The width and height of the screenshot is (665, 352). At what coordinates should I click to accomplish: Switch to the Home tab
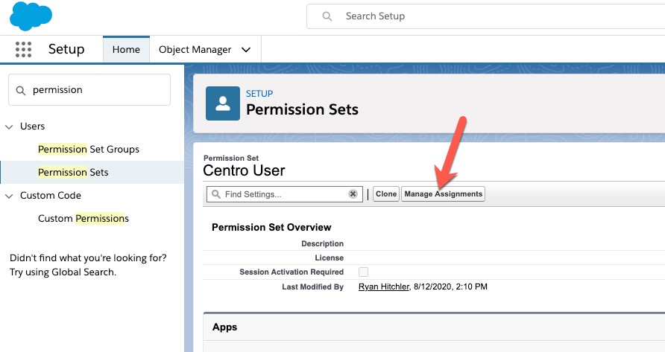point(126,49)
